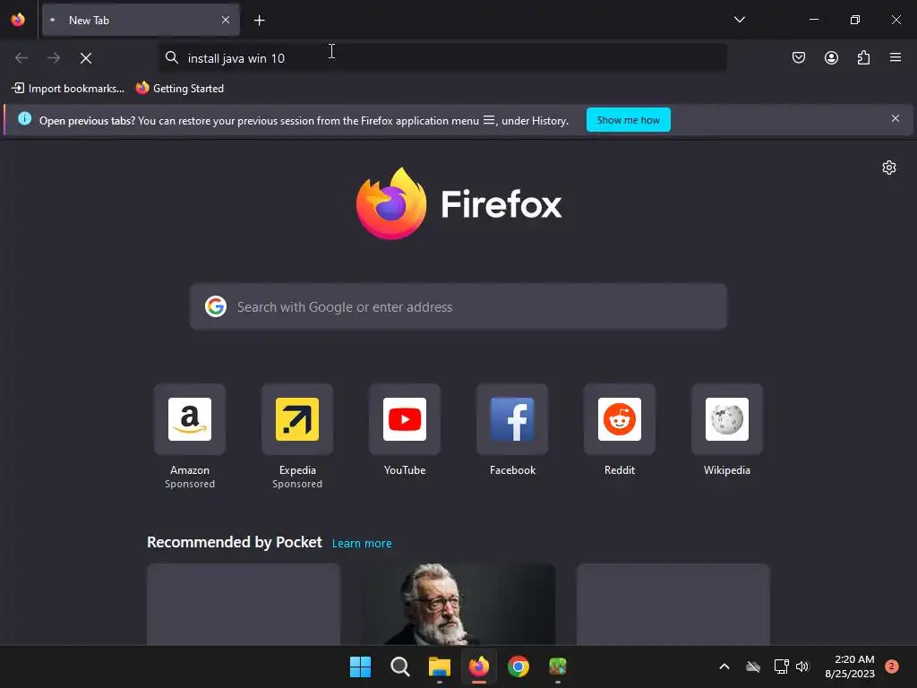The width and height of the screenshot is (917, 688).
Task: Click Recommended by Pocket heading
Action: (235, 542)
